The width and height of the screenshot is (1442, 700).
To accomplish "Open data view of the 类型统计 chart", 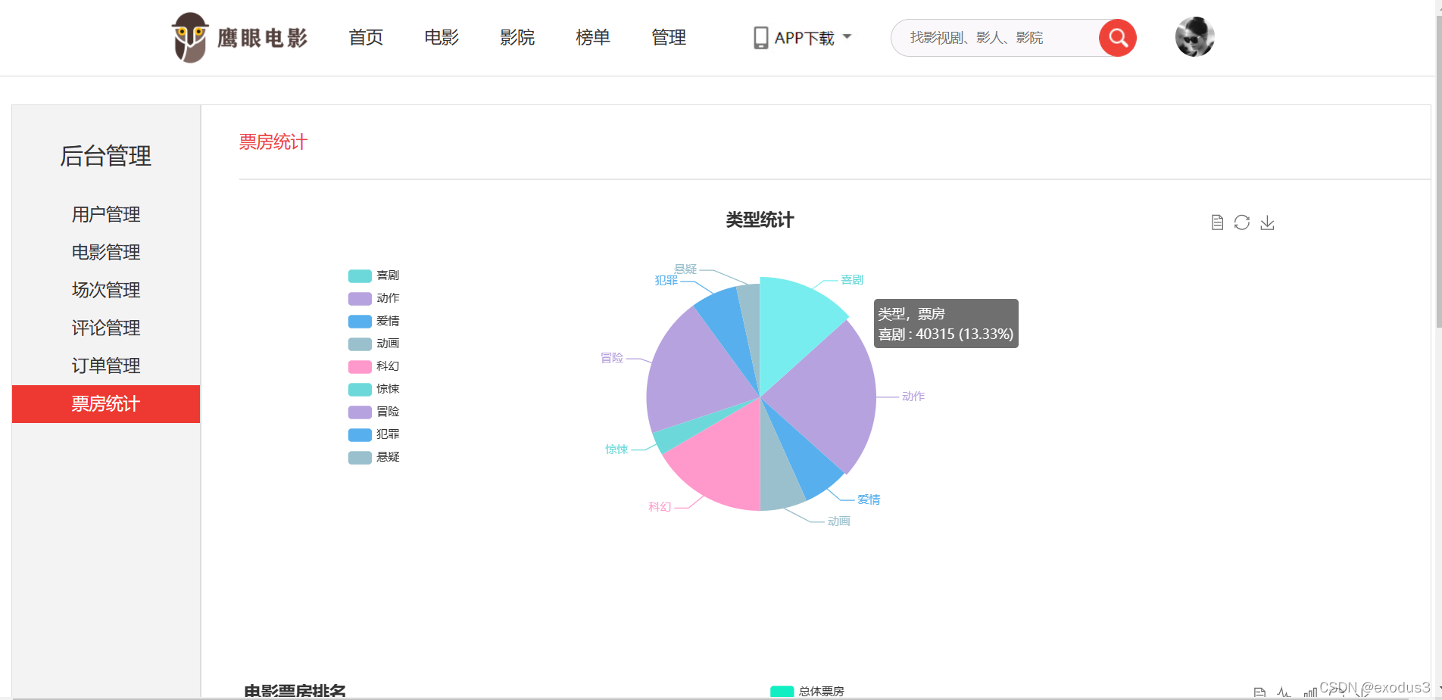I will (1217, 222).
